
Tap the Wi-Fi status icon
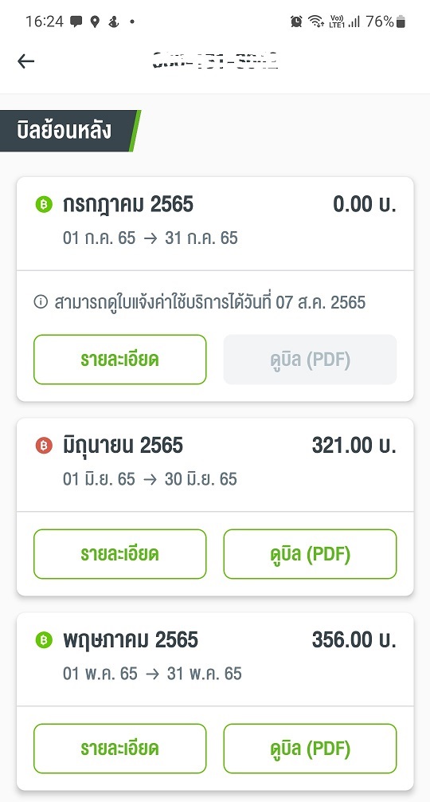point(316,22)
